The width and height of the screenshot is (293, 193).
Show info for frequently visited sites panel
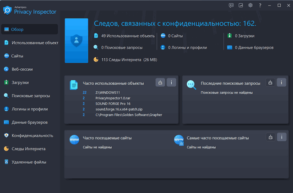(x=282, y=137)
